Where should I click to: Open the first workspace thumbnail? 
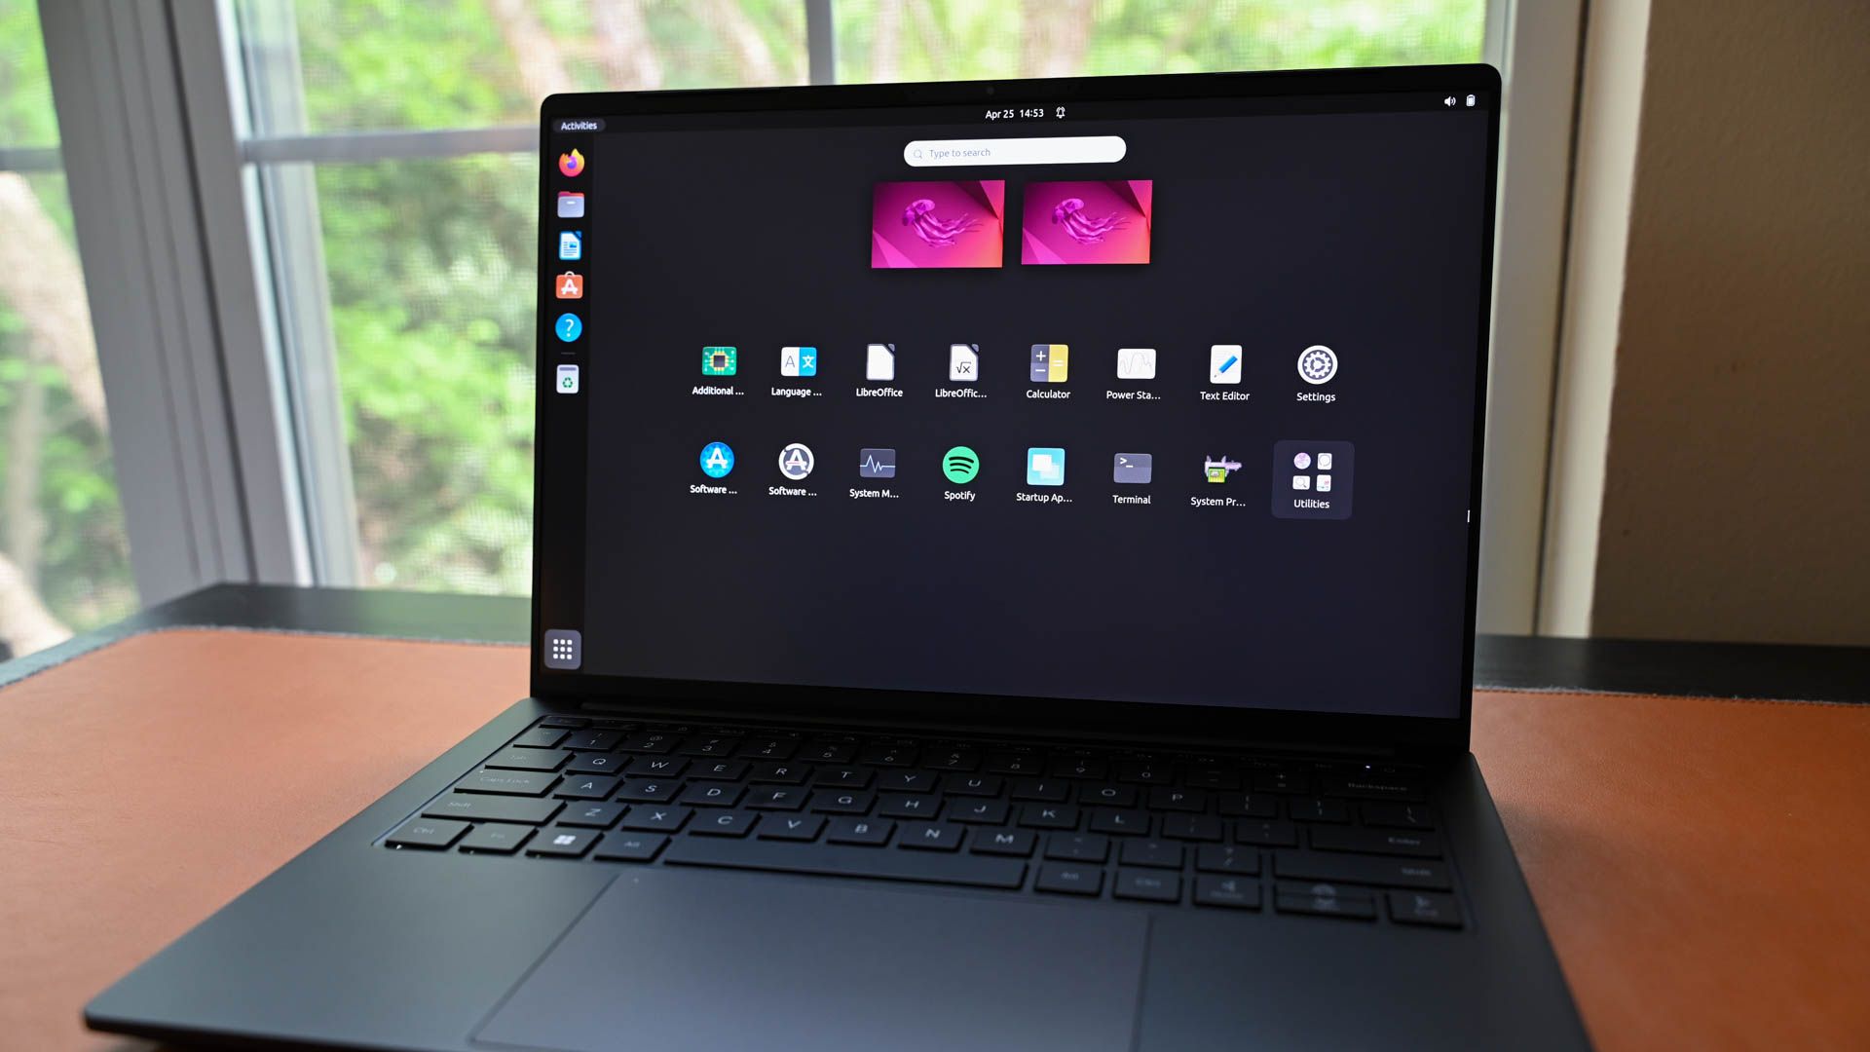click(936, 223)
